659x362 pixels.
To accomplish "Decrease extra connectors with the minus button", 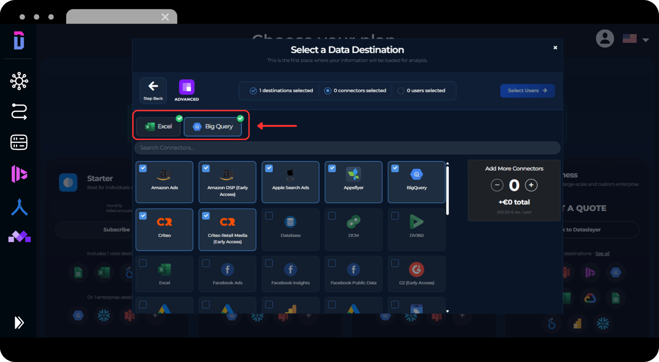I will click(x=497, y=185).
